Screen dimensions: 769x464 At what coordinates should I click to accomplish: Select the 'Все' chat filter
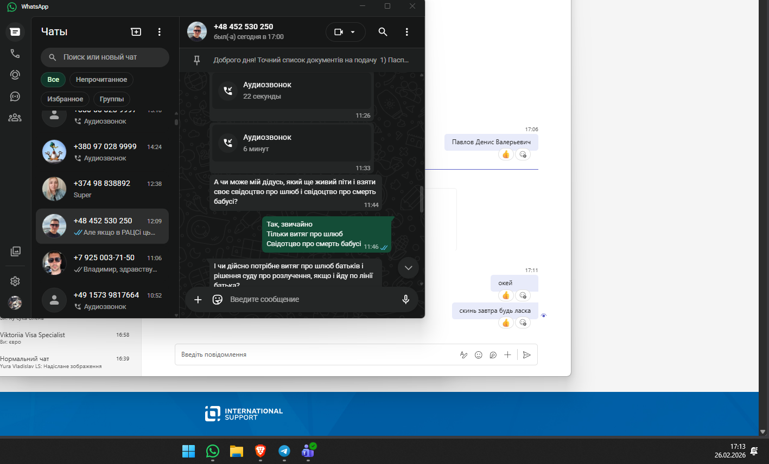(53, 80)
